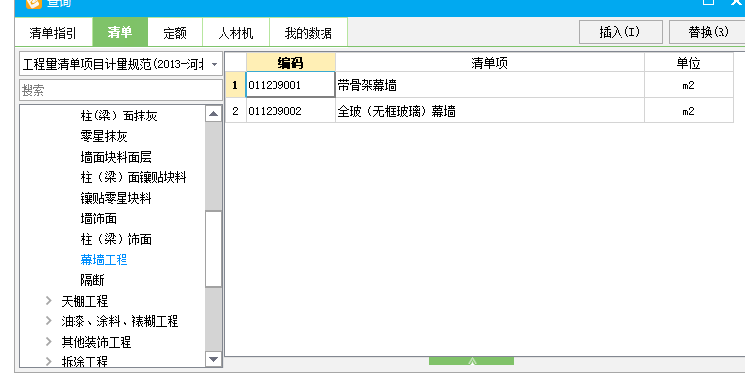
Task: Click the 清单项 column header
Action: (490, 63)
